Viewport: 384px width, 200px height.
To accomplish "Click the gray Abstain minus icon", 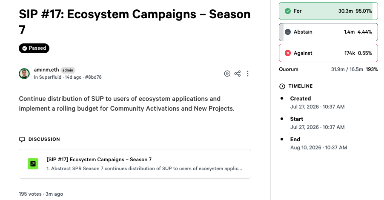I will click(288, 32).
